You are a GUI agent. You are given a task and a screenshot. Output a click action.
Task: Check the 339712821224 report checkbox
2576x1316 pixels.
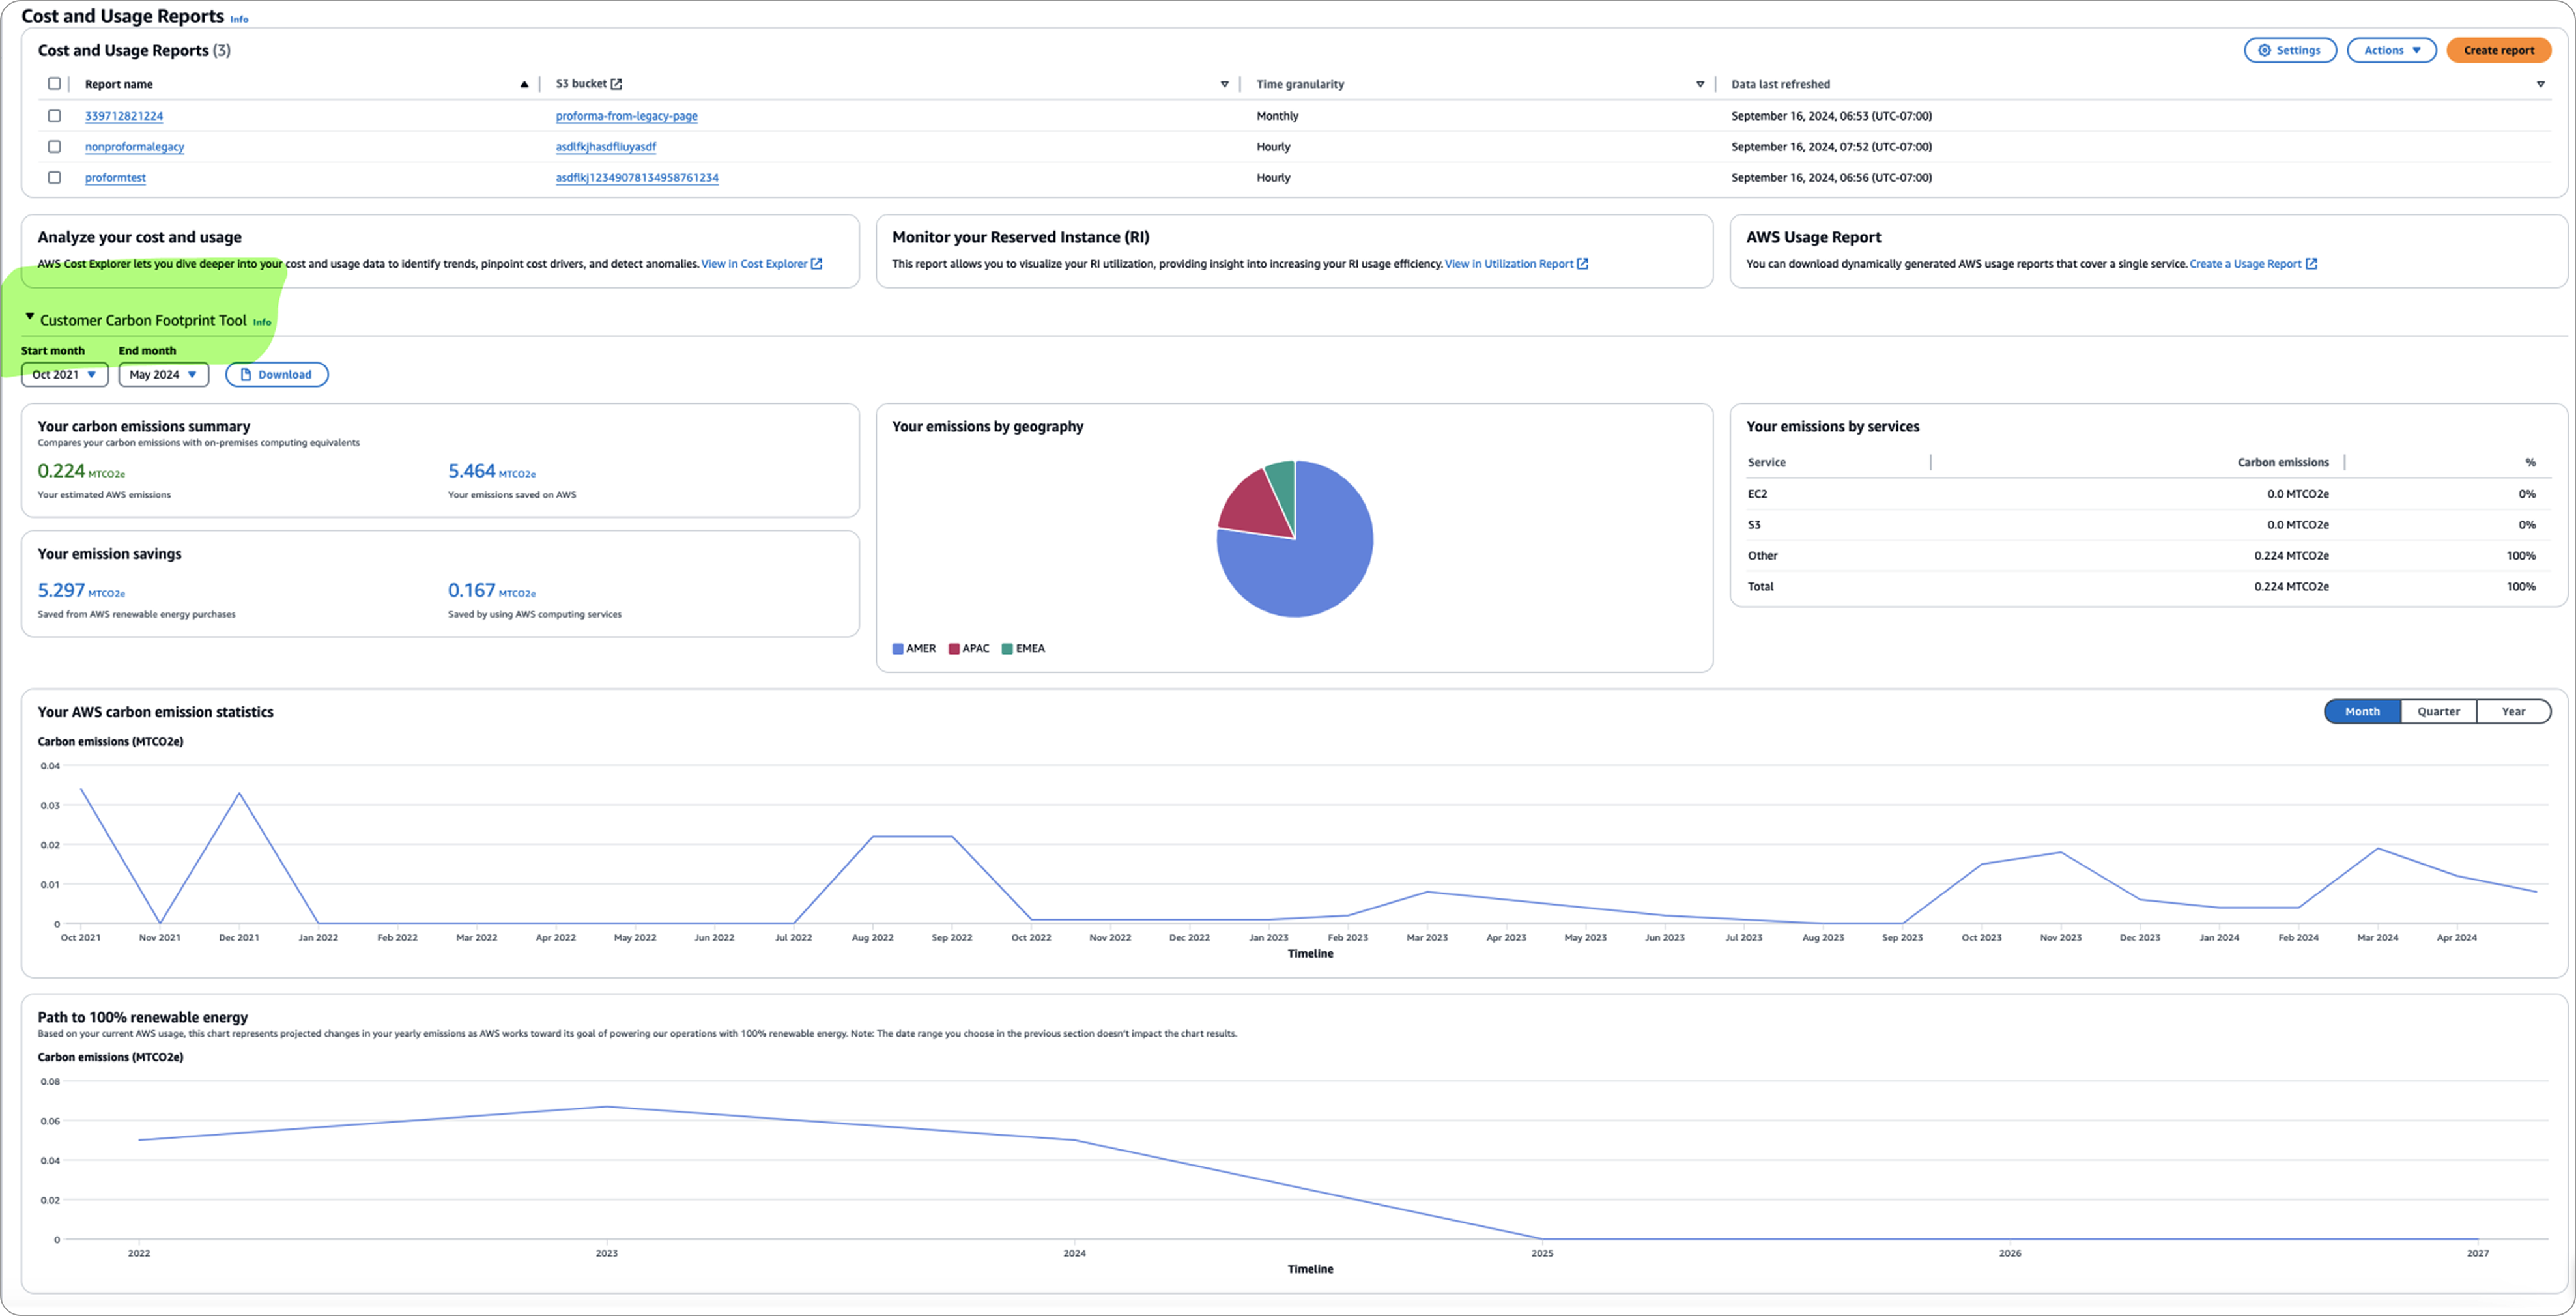click(x=55, y=116)
